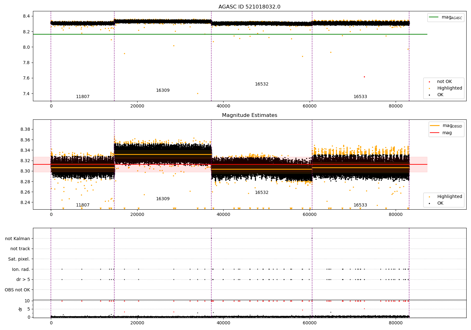This screenshot has width=471, height=330.
Task: Click the 7.8 tick on the AGASC ID plot
Action: point(26,63)
